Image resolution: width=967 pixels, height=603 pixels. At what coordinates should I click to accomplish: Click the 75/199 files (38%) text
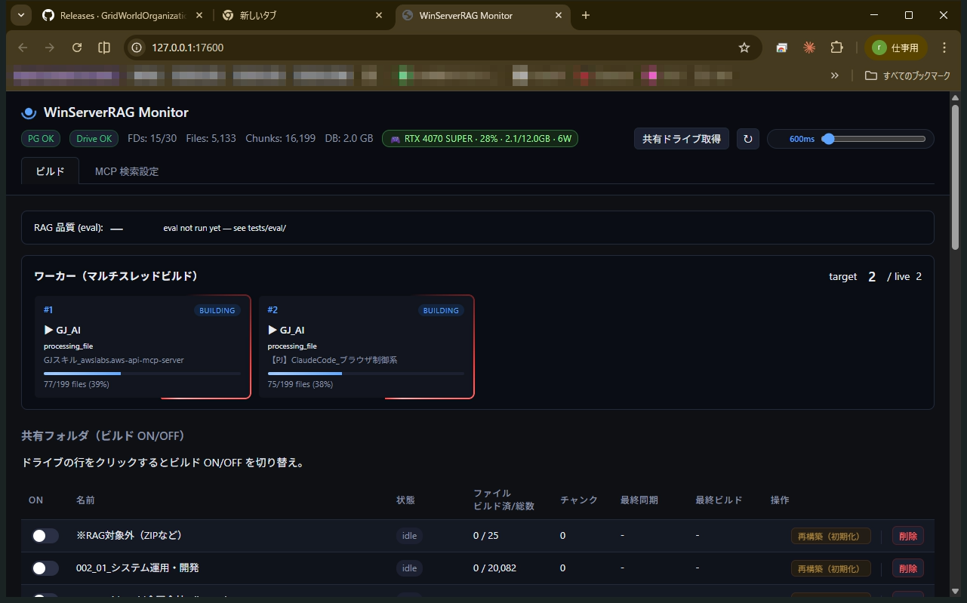(x=300, y=384)
